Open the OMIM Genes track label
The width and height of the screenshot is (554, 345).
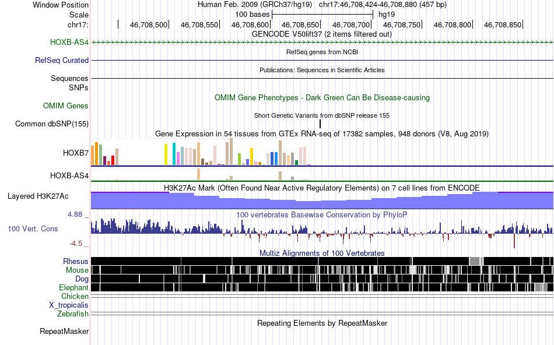[x=66, y=105]
